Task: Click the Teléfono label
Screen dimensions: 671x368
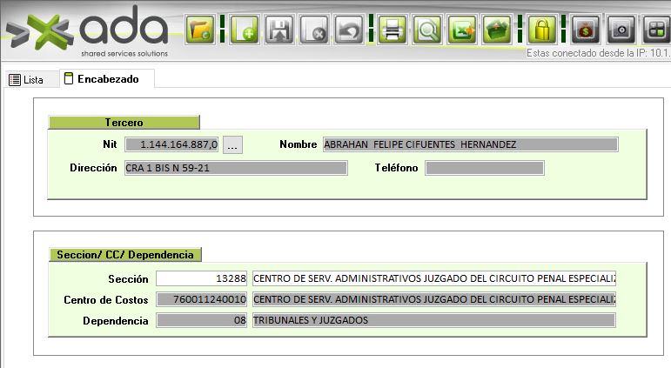Action: 396,168
